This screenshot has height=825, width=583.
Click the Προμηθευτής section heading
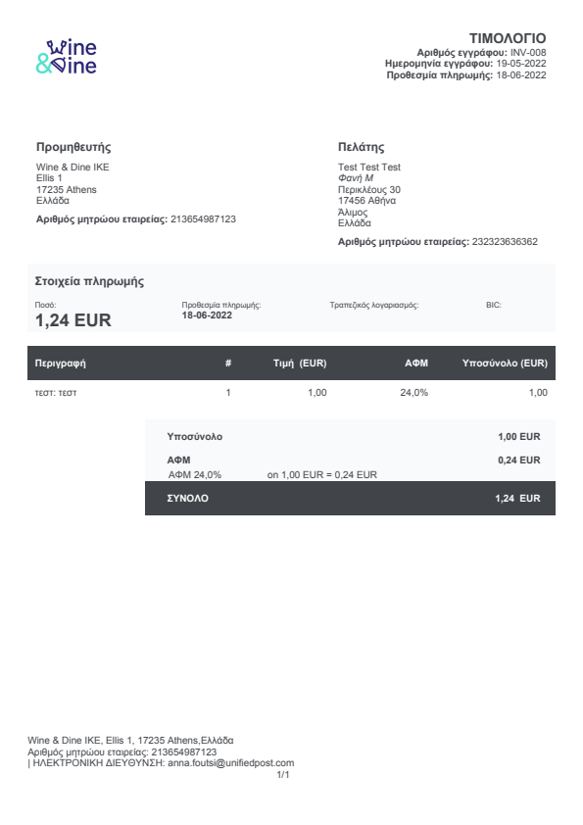click(73, 147)
